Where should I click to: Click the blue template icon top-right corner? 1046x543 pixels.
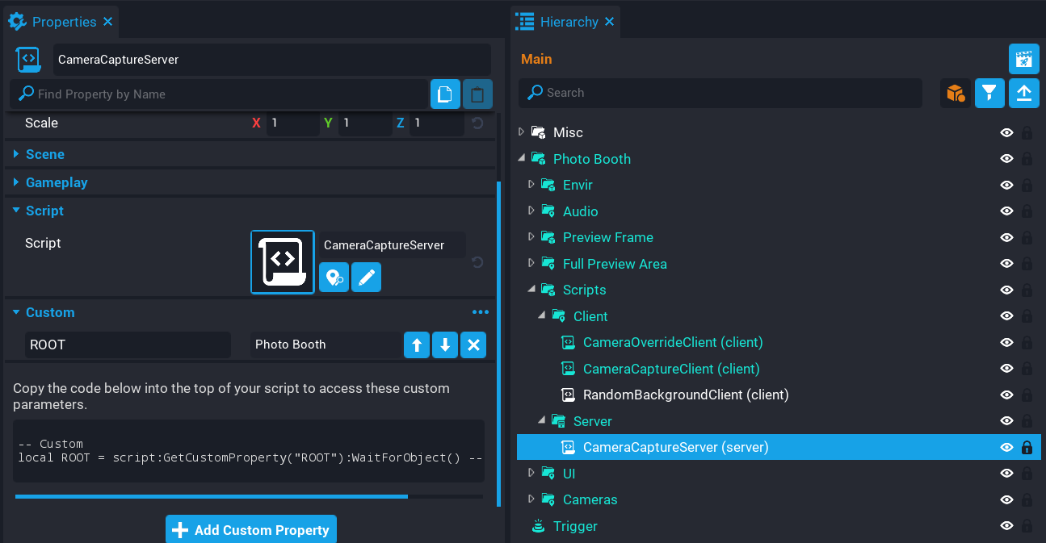1023,58
